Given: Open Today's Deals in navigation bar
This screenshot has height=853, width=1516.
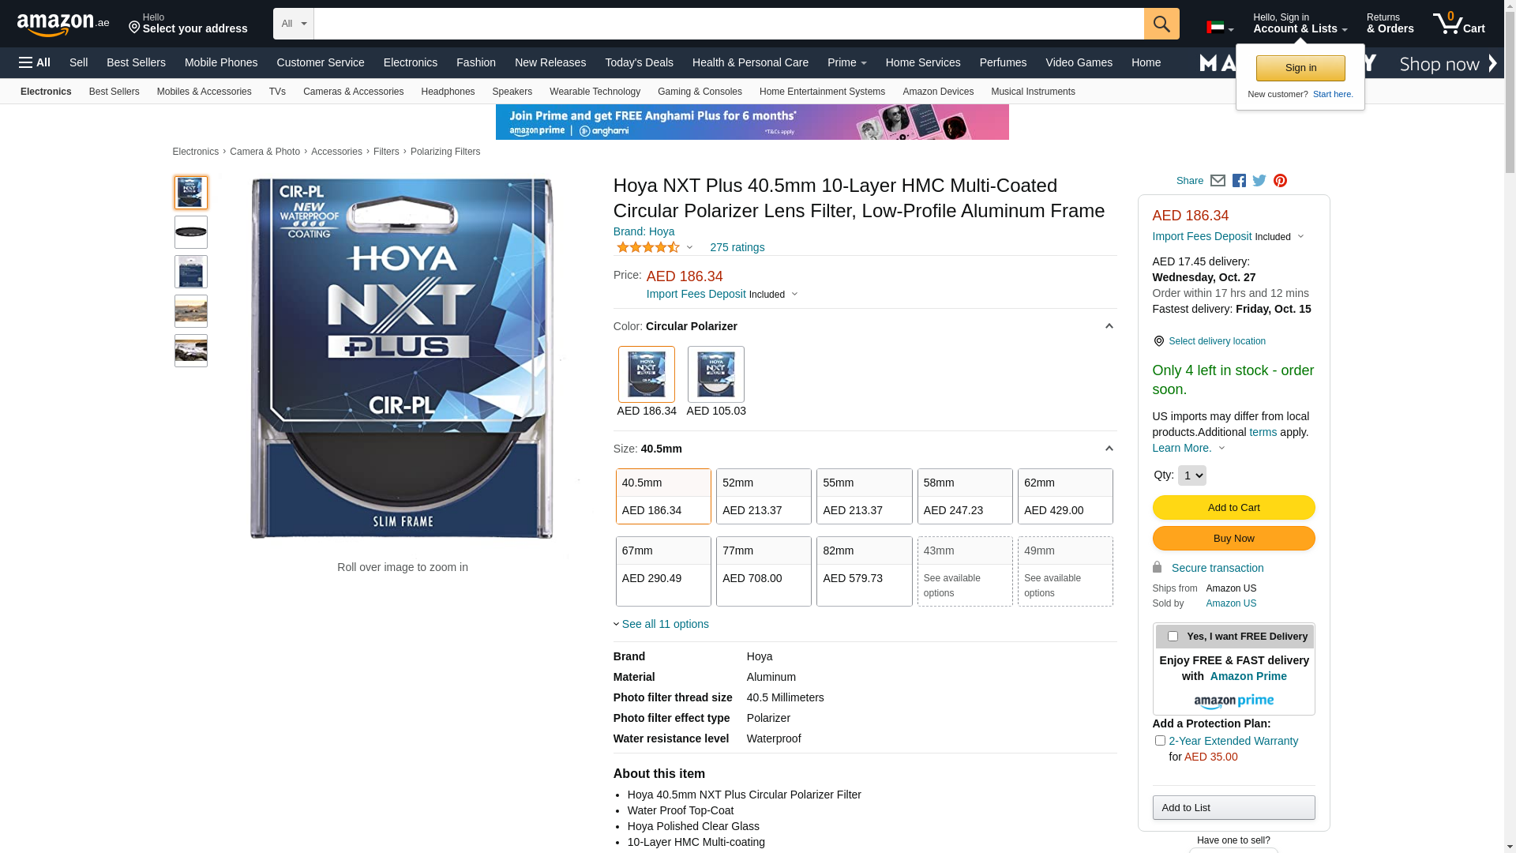Looking at the screenshot, I should (x=639, y=62).
